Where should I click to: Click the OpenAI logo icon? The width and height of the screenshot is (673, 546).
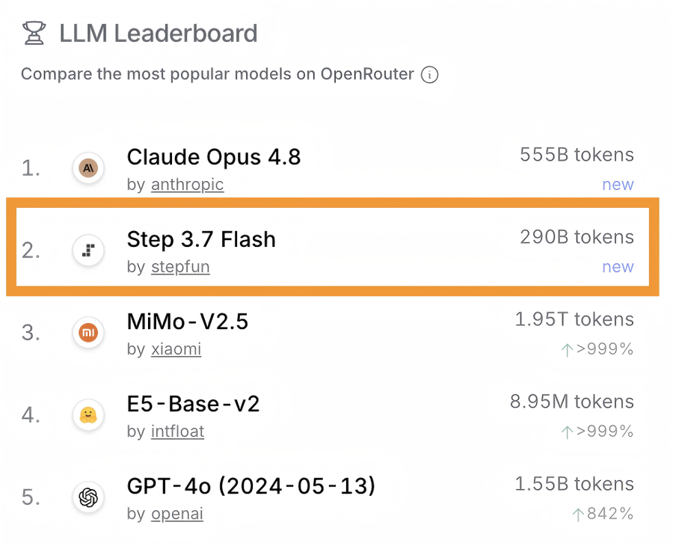coord(88,497)
